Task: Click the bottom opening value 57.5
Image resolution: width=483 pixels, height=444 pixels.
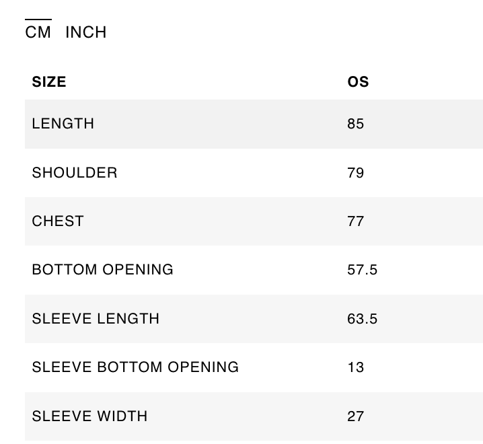Action: [x=363, y=270]
